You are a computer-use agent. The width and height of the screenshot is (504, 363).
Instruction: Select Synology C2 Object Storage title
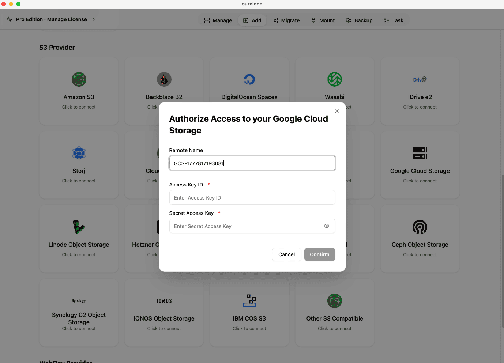pyautogui.click(x=79, y=318)
